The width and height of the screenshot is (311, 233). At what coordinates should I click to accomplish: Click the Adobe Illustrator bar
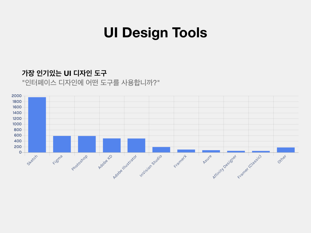[136, 145]
